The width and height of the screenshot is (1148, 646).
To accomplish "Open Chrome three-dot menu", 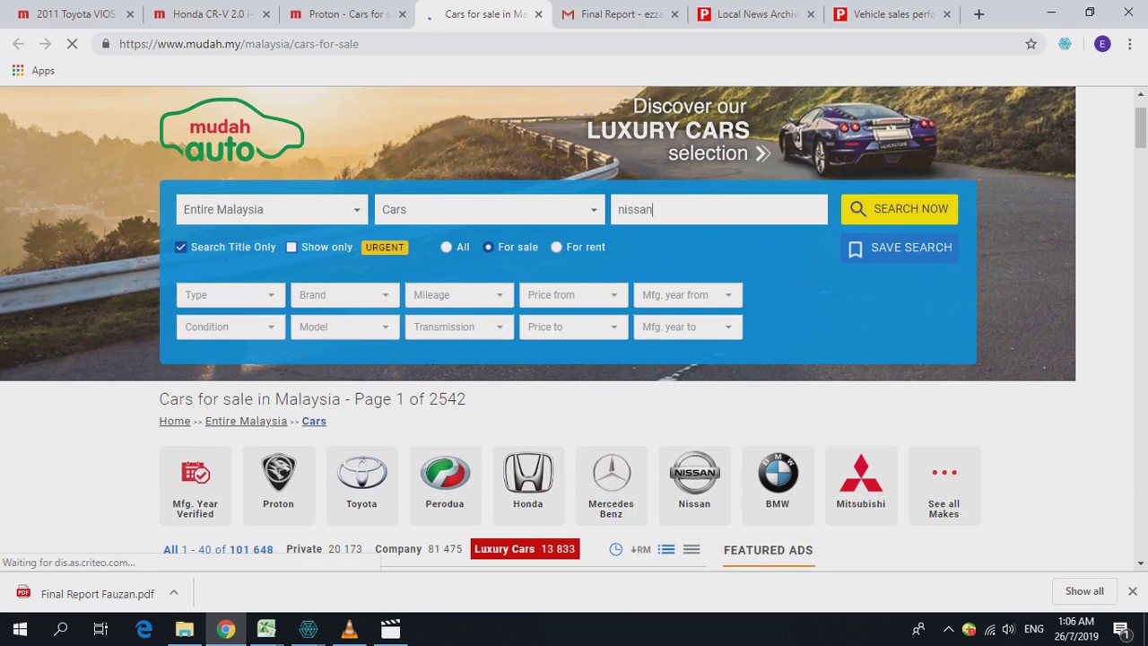I will tap(1130, 44).
